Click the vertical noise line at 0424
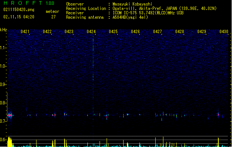The height and width of the screenshot is (147, 232). (x=93, y=85)
